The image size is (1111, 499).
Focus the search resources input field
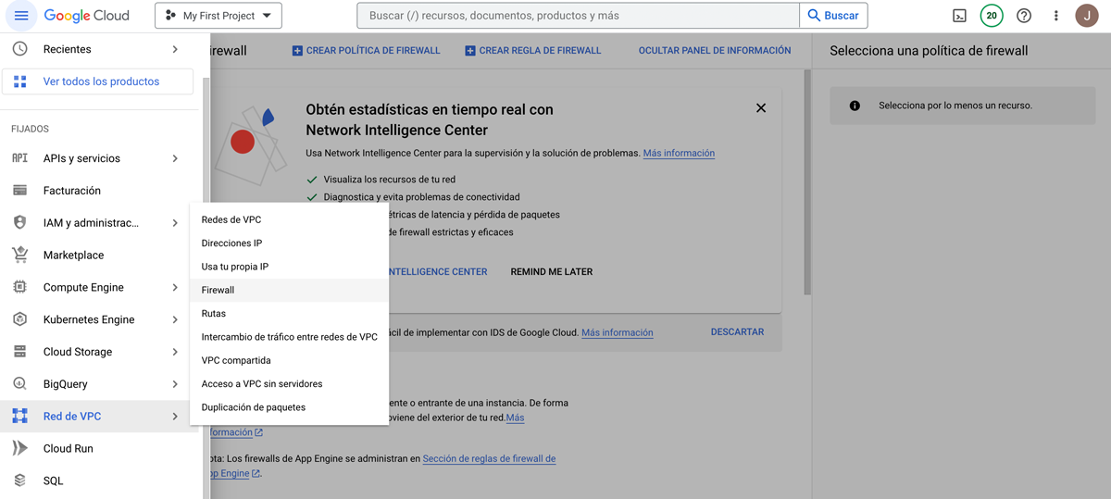579,16
